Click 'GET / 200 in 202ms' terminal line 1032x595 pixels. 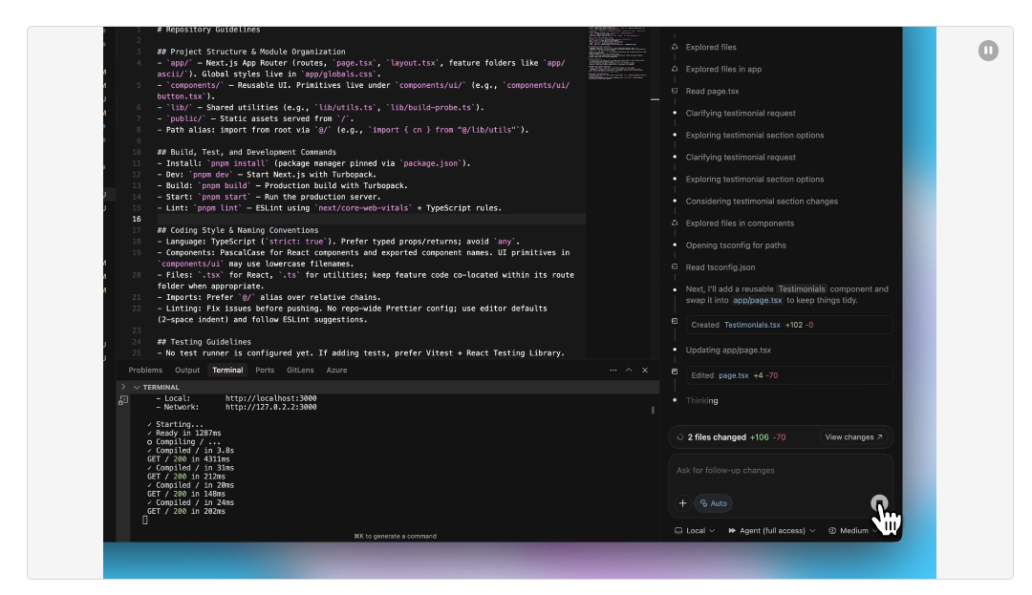tap(186, 512)
